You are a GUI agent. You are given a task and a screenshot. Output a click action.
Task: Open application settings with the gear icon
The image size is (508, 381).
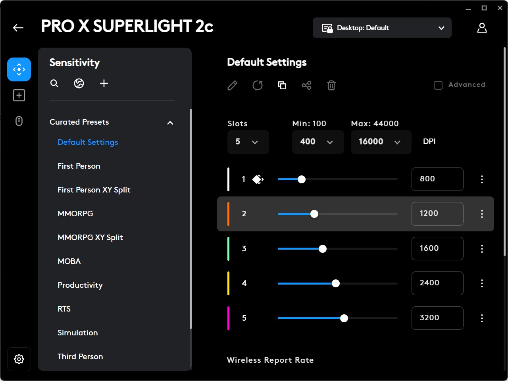[x=19, y=359]
